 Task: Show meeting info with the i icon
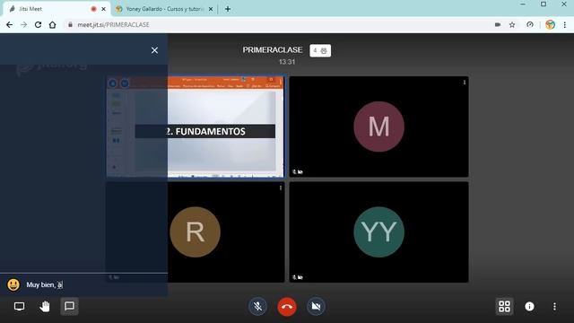[529, 307]
